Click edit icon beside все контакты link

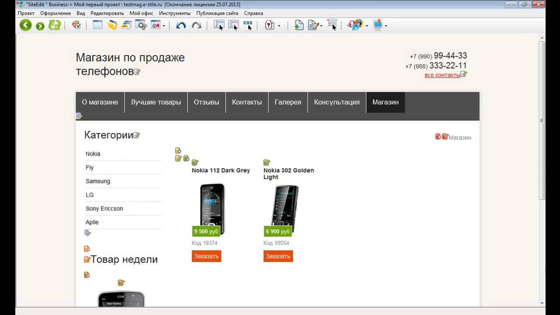[463, 74]
